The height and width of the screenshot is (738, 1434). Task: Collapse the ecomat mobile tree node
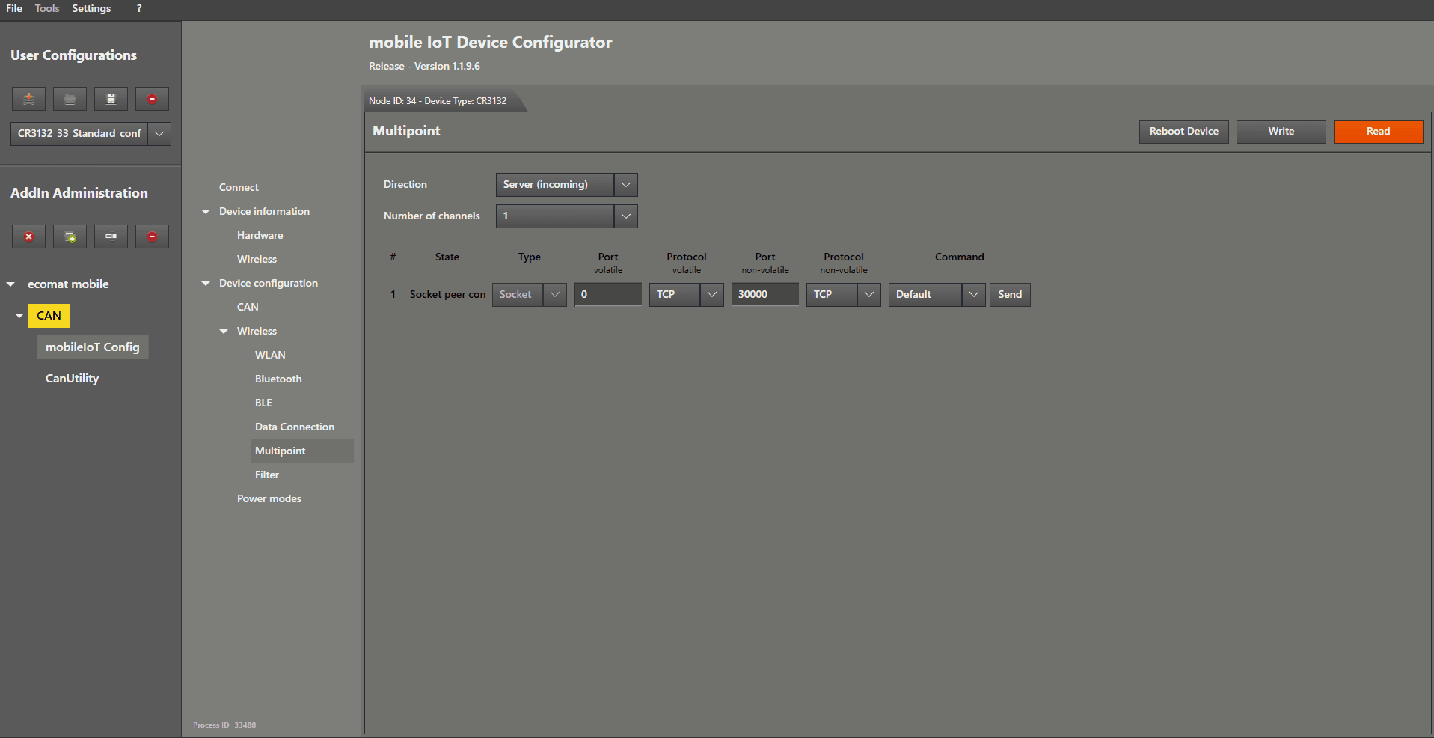click(11, 284)
